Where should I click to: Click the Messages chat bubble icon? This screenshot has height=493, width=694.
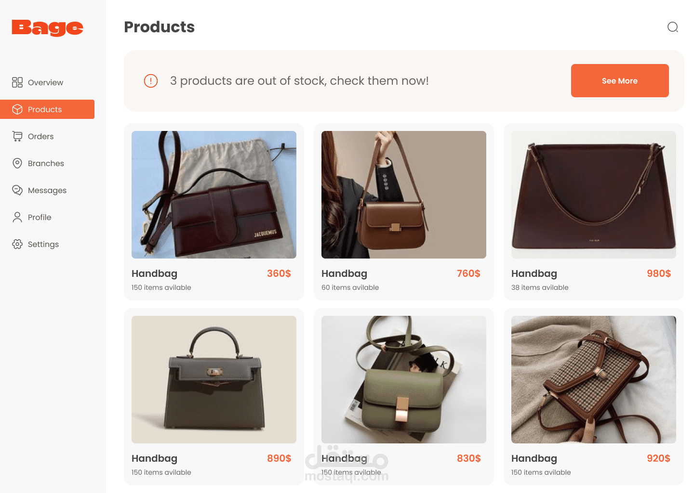point(17,190)
